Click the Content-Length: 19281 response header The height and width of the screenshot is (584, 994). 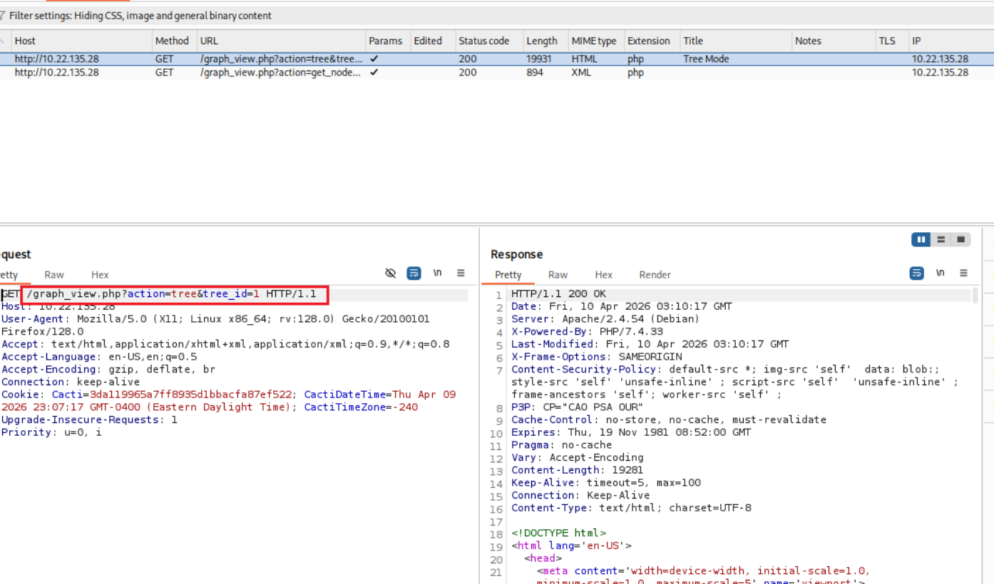pos(578,470)
